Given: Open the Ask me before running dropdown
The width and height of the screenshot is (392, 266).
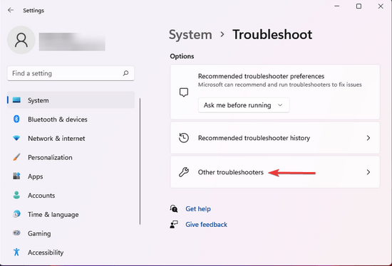Looking at the screenshot, I should [244, 105].
